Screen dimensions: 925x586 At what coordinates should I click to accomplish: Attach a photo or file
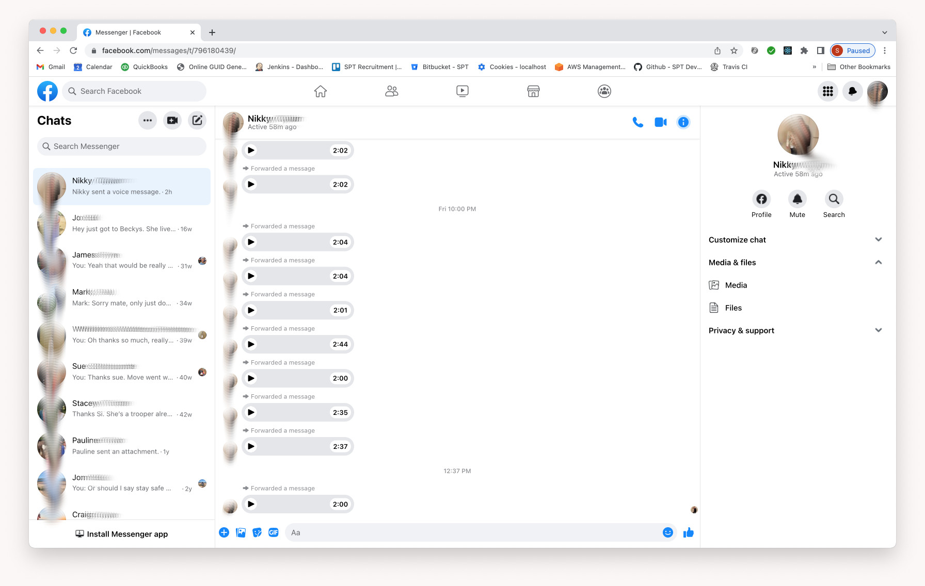[241, 532]
